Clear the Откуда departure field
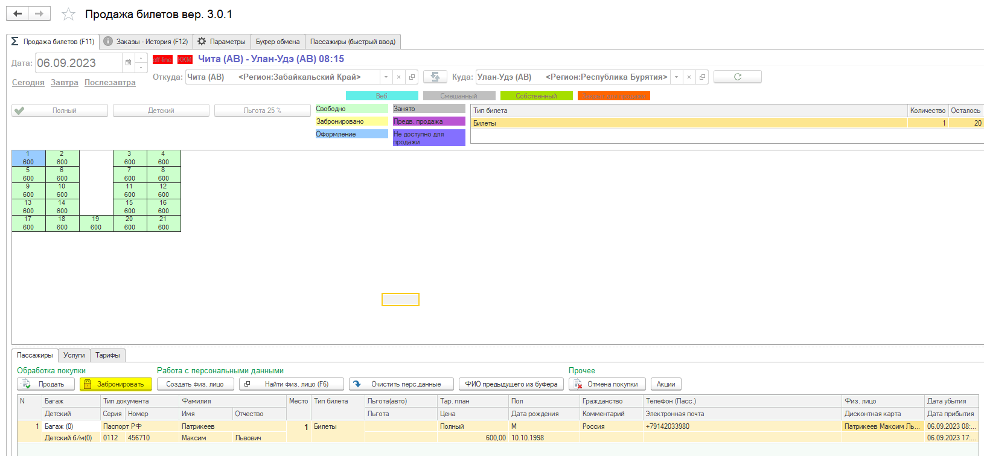984x456 pixels. tap(398, 77)
